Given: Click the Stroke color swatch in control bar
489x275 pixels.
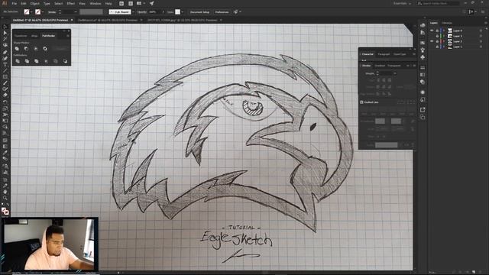Looking at the screenshot, I should 37,12.
